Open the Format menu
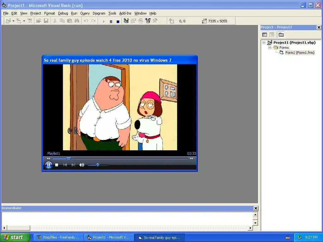Viewport: 323px width, 242px height. (50, 13)
